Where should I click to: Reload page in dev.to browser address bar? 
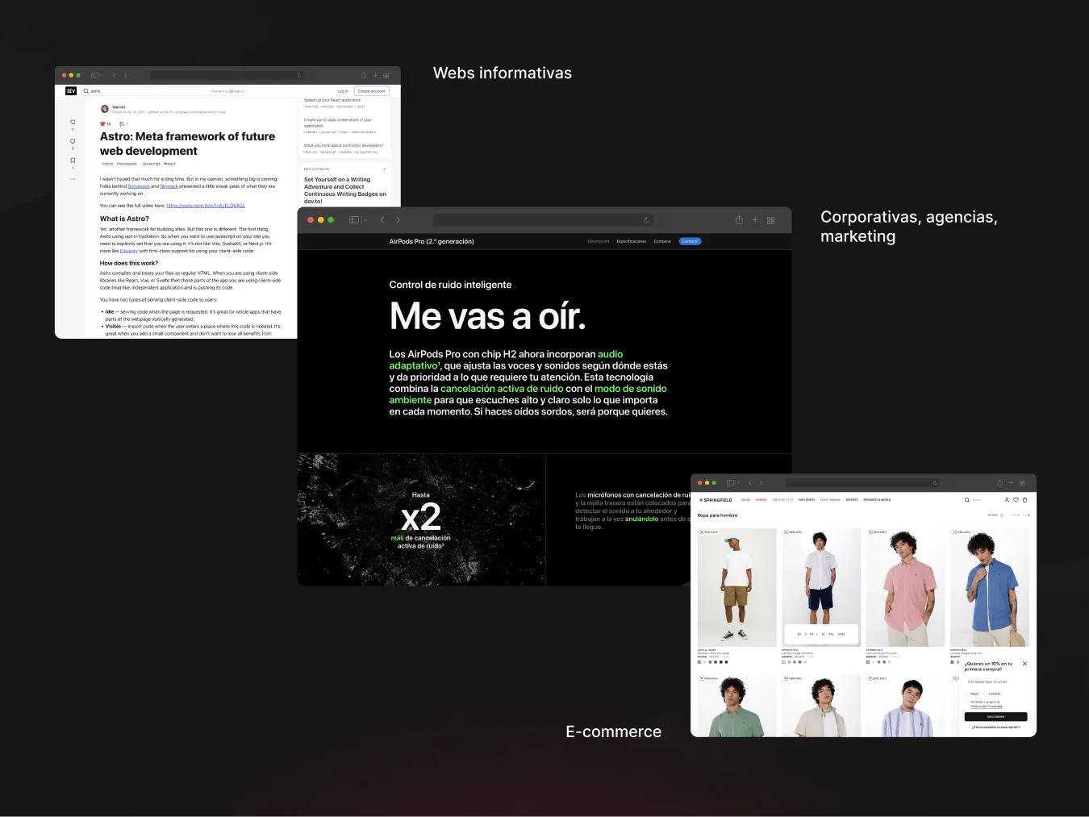(299, 75)
